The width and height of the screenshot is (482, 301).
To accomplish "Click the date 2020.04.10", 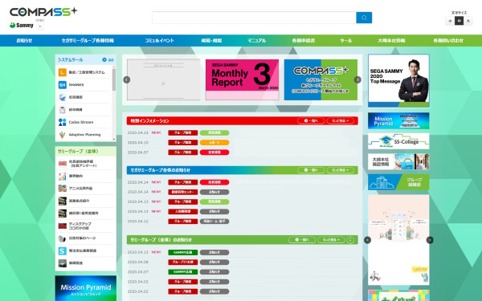I will (x=138, y=143).
